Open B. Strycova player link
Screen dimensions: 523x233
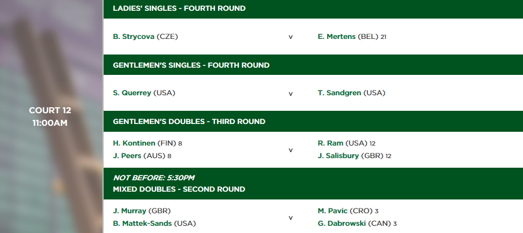(x=134, y=37)
